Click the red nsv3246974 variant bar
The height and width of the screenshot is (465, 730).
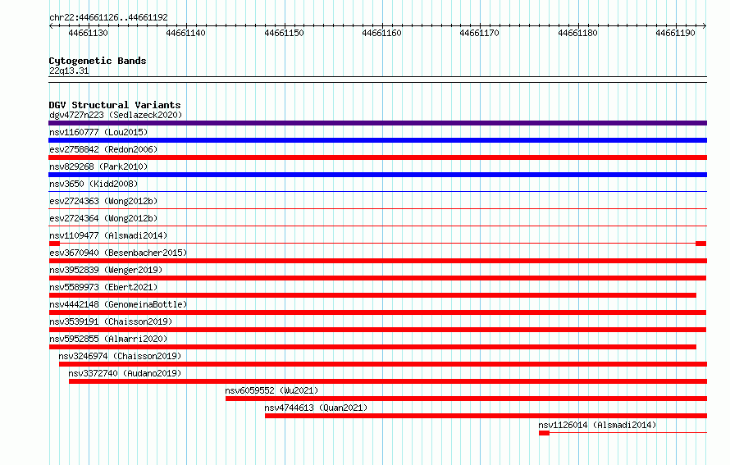pos(383,364)
